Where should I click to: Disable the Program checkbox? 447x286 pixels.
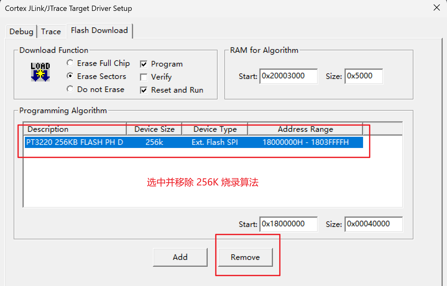point(143,64)
